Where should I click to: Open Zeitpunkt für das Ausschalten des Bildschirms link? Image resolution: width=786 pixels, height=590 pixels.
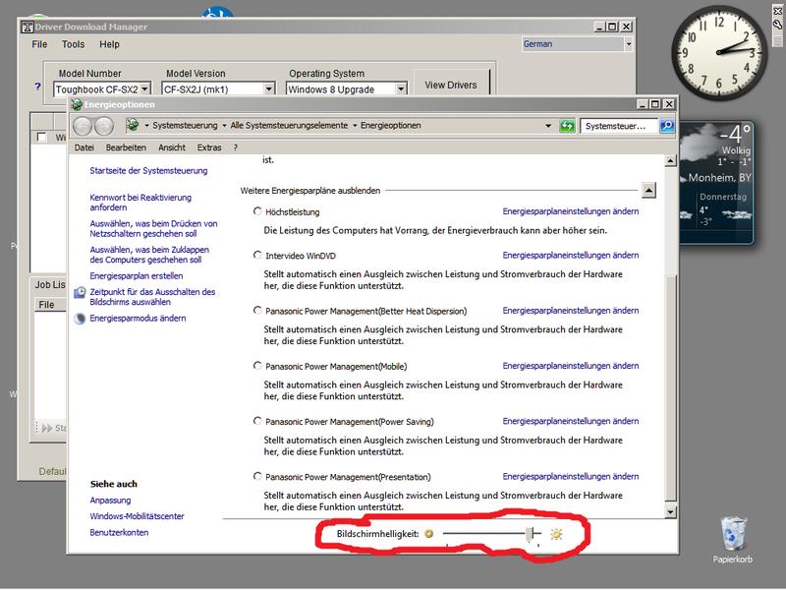tap(152, 297)
